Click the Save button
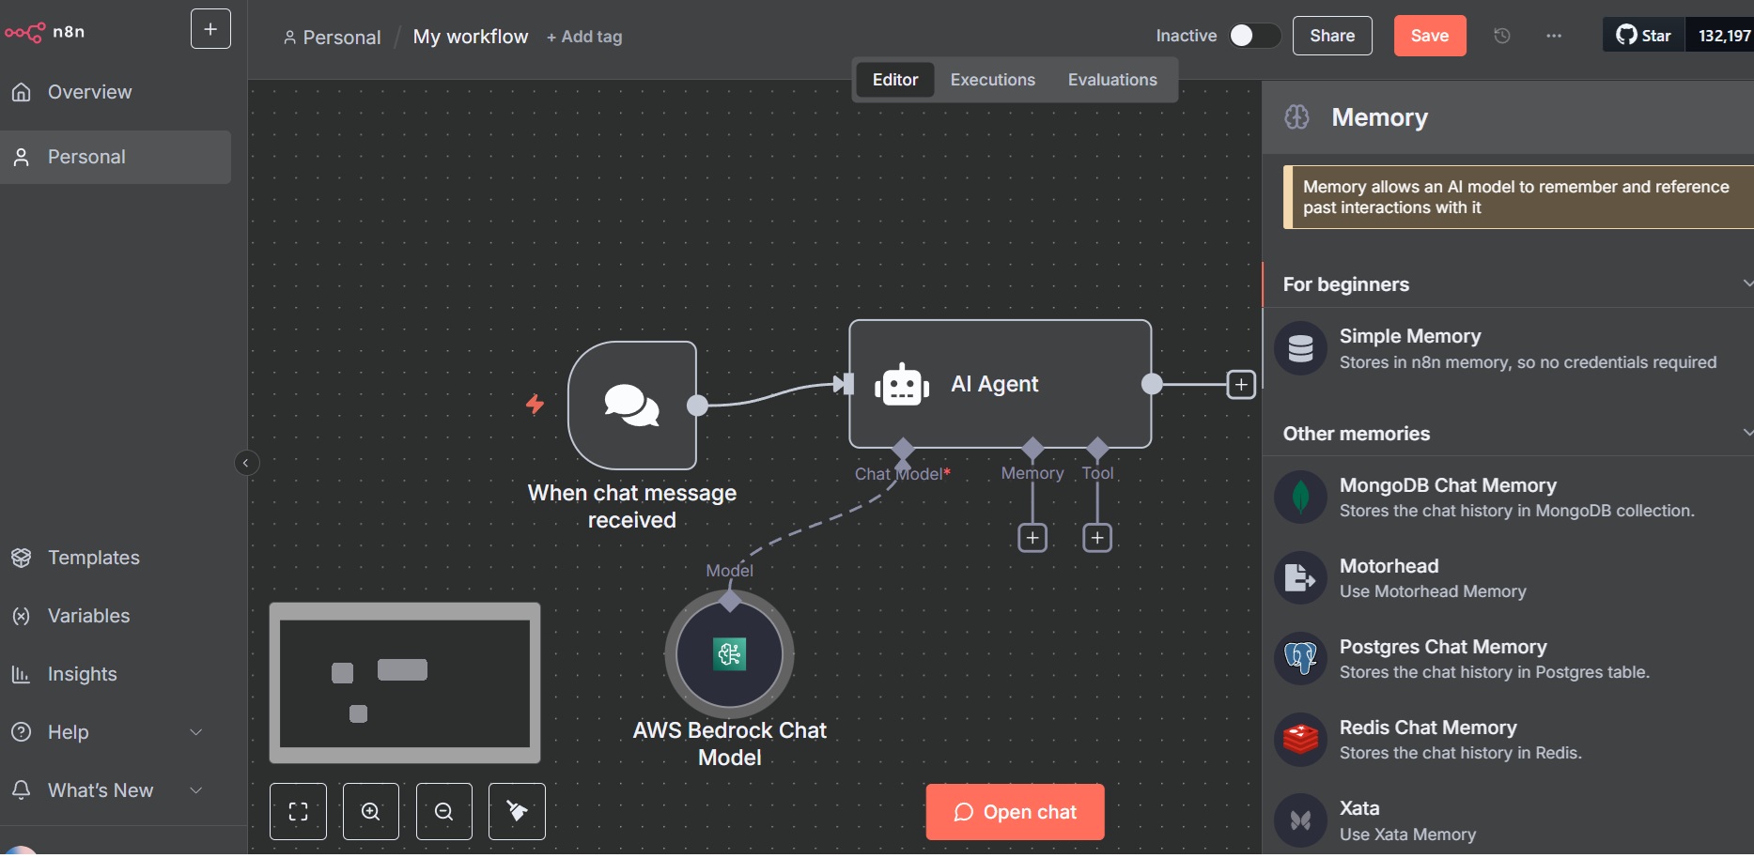This screenshot has height=858, width=1754. tap(1430, 36)
